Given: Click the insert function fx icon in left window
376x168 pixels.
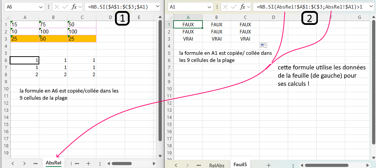Looking at the screenshot, I should (74, 7).
